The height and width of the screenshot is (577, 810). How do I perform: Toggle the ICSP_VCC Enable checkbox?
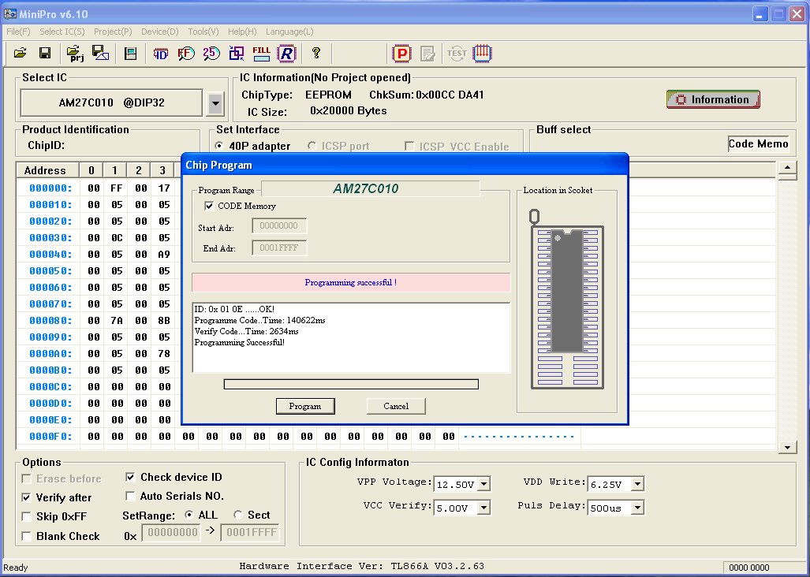coord(409,146)
